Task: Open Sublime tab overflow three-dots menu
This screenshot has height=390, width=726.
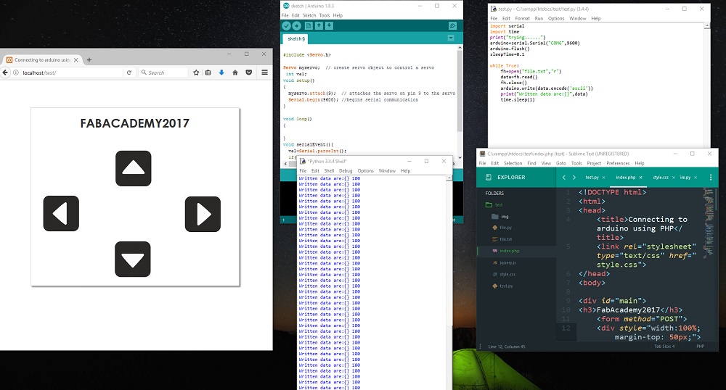Action: tap(711, 177)
